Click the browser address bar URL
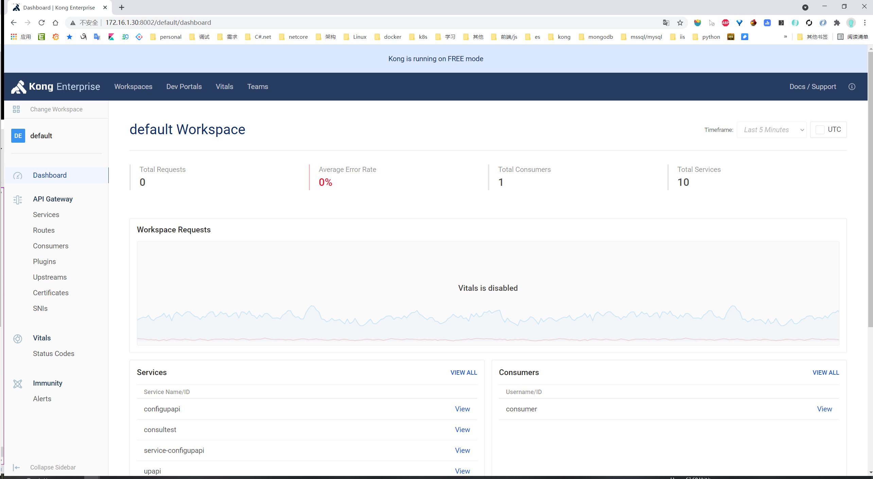873x479 pixels. 158,22
